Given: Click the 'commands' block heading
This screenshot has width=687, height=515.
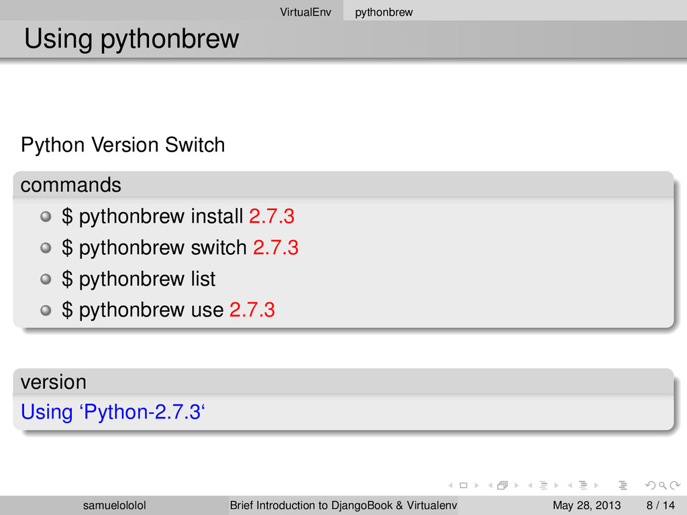Looking at the screenshot, I should [71, 184].
